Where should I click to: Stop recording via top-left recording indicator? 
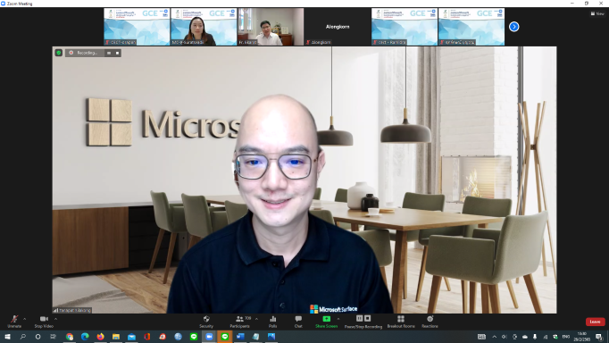pyautogui.click(x=117, y=53)
